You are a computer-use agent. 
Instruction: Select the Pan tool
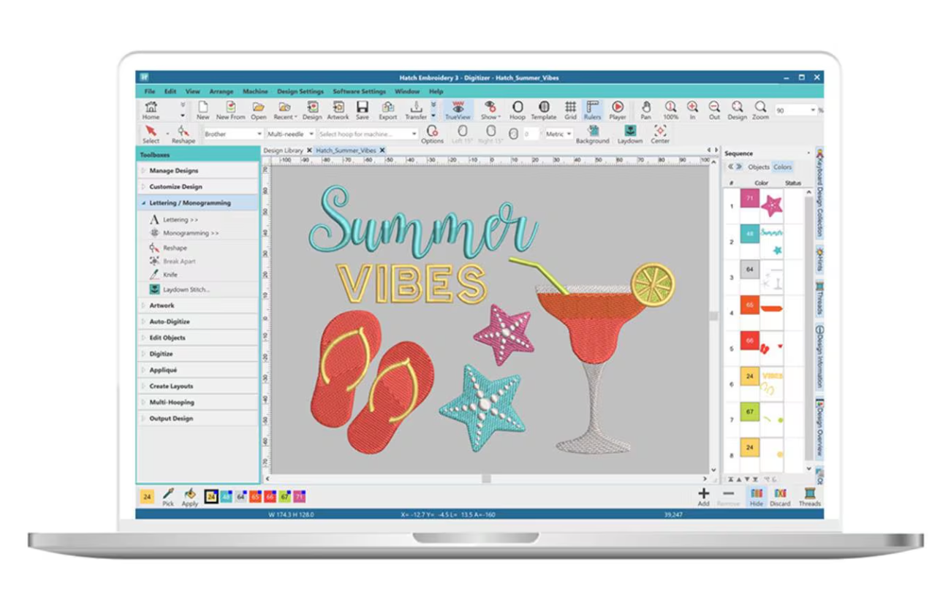click(645, 110)
